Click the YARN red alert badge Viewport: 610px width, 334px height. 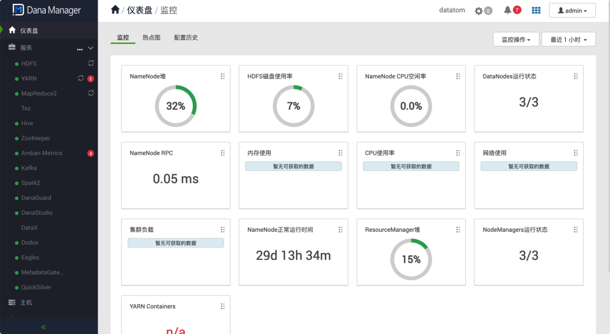click(90, 79)
